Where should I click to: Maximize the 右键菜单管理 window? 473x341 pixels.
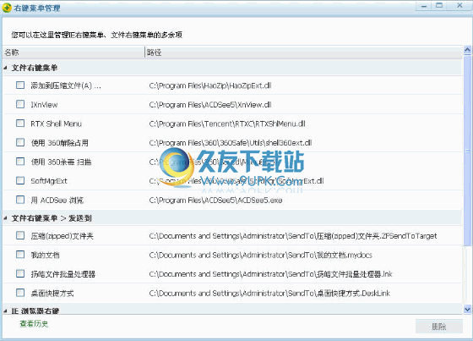coord(439,6)
